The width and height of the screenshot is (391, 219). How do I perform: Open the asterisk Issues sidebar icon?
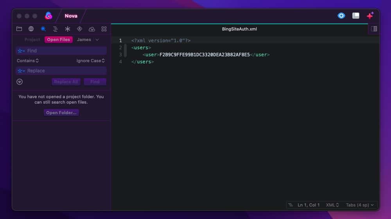68,29
